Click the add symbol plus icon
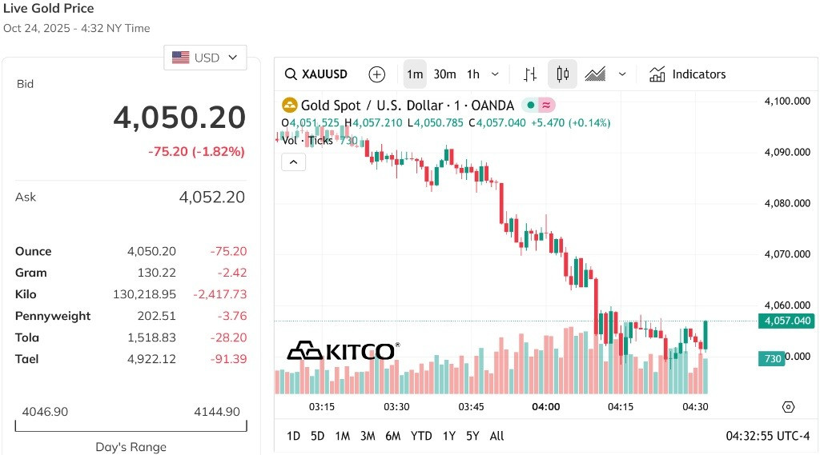 click(x=376, y=74)
